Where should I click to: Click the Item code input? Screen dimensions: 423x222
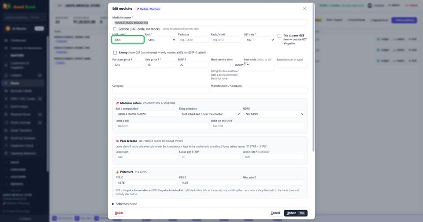point(259,68)
